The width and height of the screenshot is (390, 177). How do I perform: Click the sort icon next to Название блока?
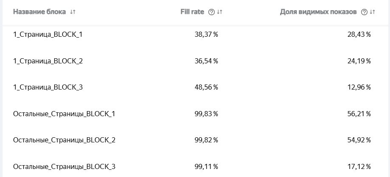[x=73, y=12]
